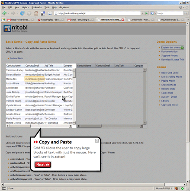The image size is (190, 191).
Task: Open the Master - Detail demo link
Action: 169,97
